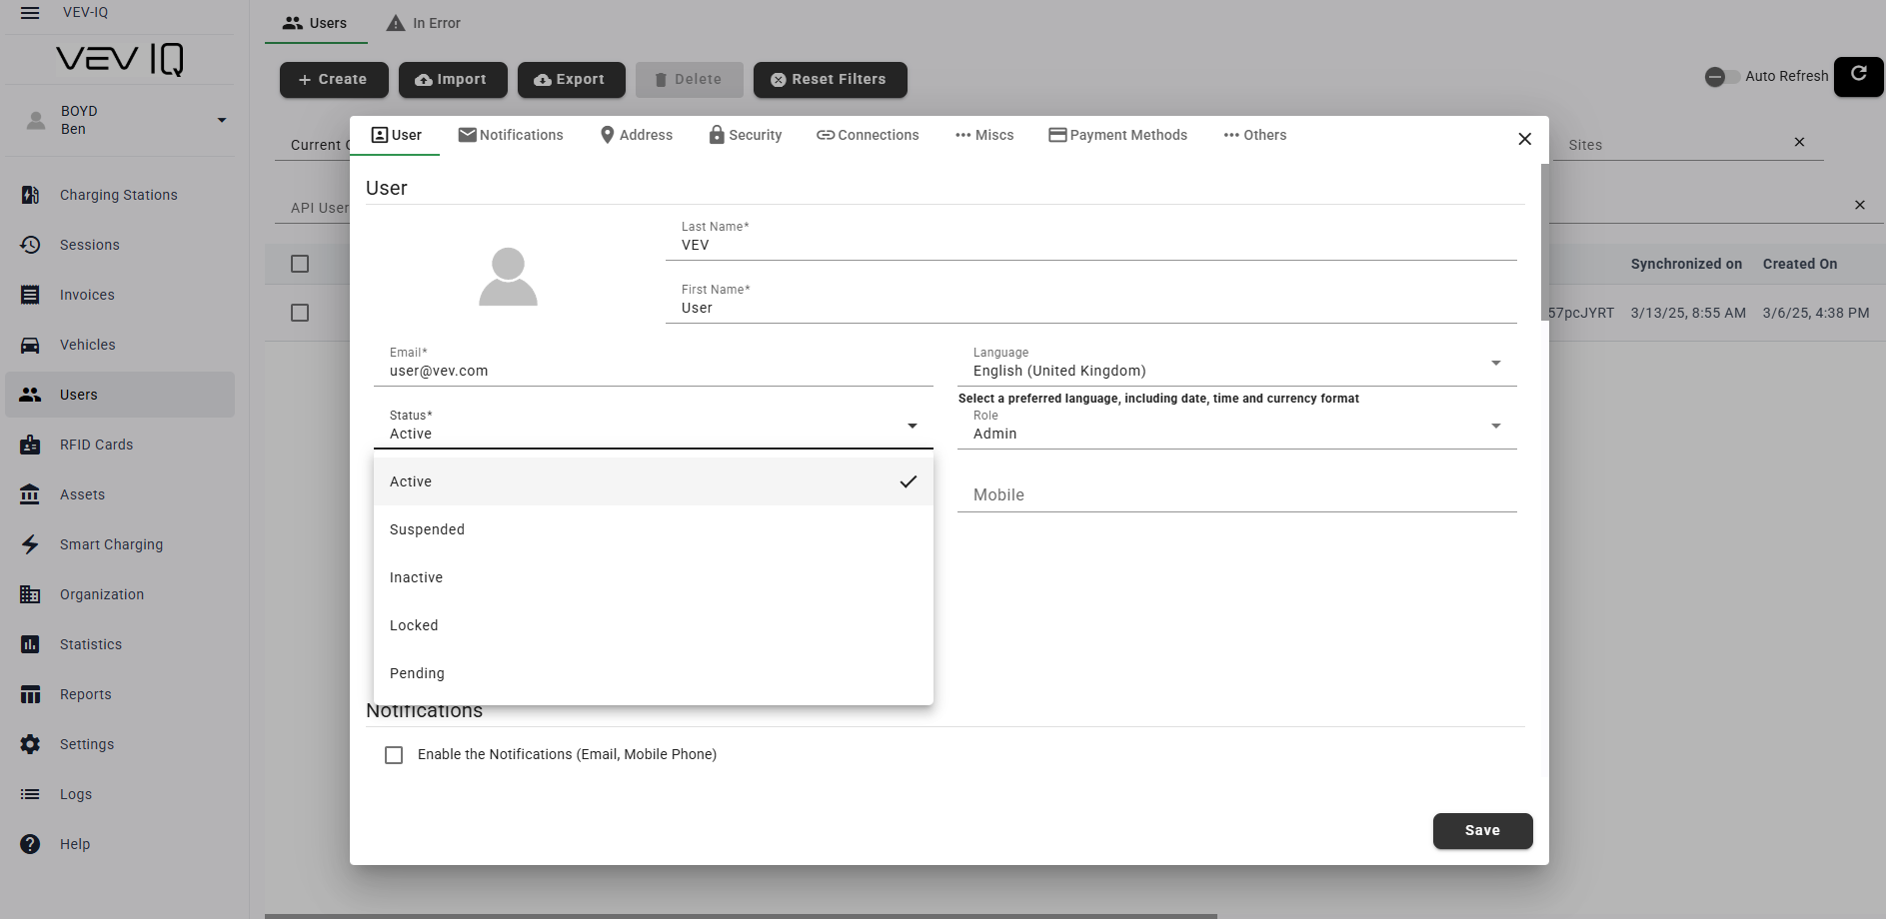Expand the BOYD Ben account menu
The height and width of the screenshot is (919, 1886).
click(x=222, y=121)
